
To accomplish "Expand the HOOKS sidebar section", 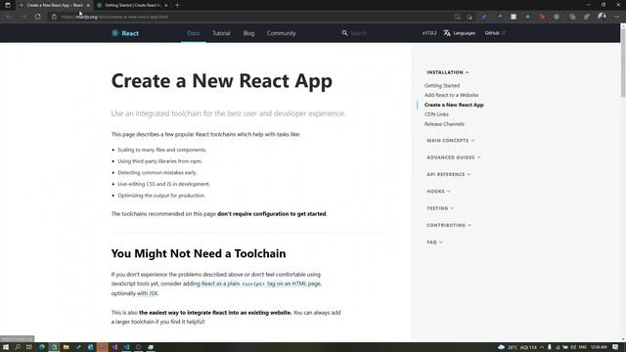I will tap(438, 192).
